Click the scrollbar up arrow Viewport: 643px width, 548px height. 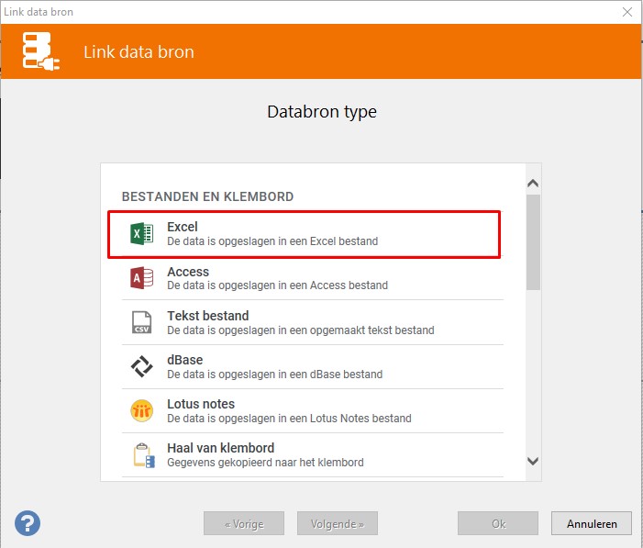(x=533, y=182)
